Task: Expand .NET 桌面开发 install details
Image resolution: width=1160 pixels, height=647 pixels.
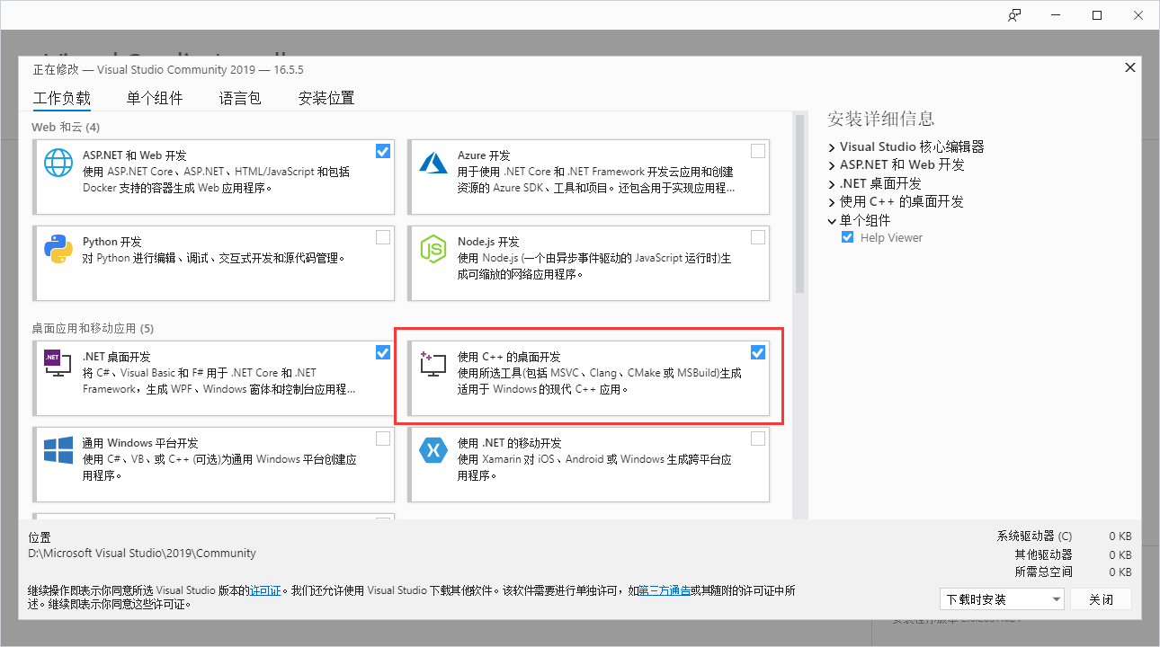Action: pyautogui.click(x=832, y=183)
